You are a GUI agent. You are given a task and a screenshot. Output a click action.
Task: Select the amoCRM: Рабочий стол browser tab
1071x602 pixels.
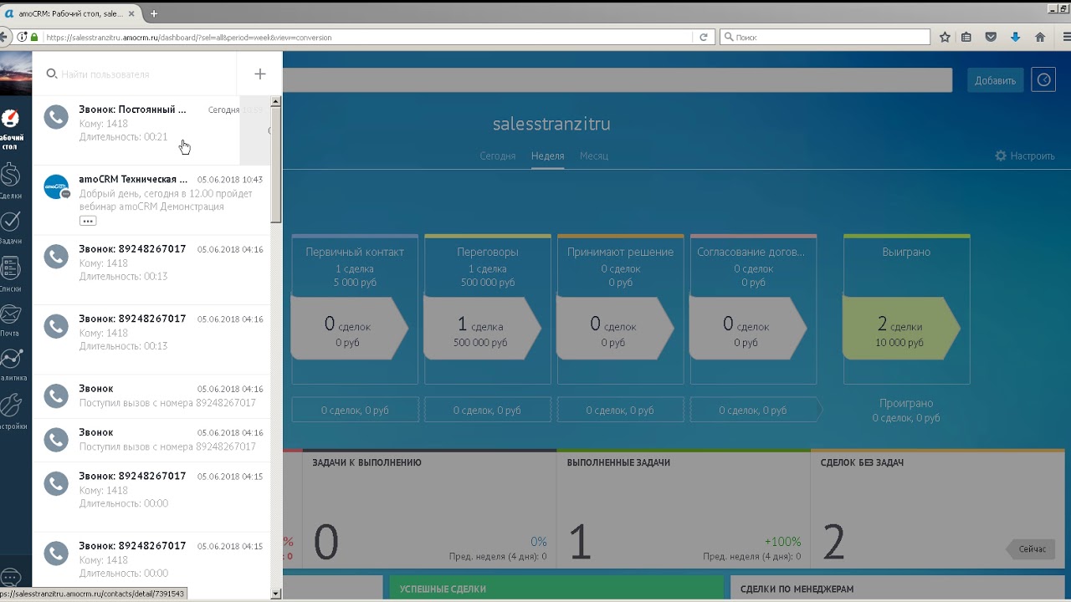(x=70, y=13)
